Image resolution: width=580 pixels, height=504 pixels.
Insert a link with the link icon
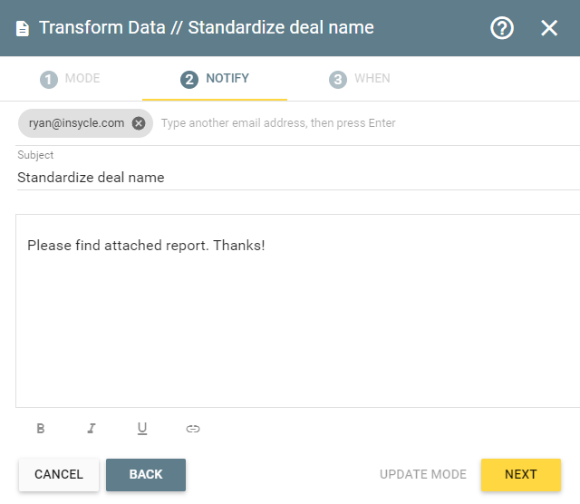193,429
